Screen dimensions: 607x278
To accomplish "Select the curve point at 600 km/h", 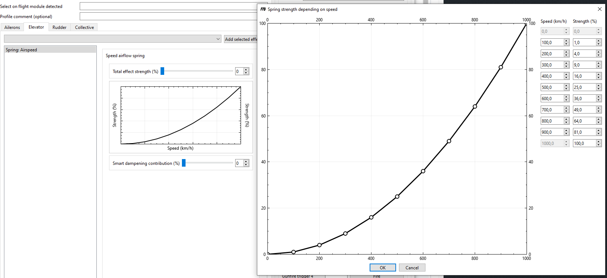I will (423, 171).
